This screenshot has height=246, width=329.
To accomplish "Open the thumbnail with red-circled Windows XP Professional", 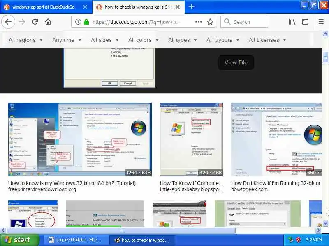I will (33, 214).
